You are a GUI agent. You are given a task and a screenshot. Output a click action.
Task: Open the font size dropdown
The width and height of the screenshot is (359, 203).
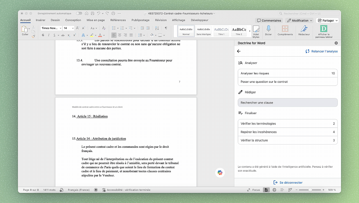(72, 28)
